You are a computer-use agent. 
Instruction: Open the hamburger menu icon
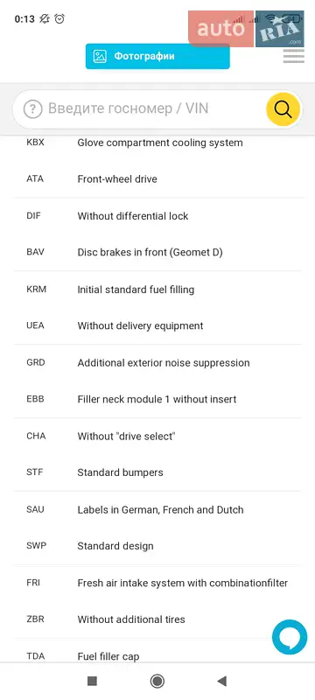tap(294, 57)
